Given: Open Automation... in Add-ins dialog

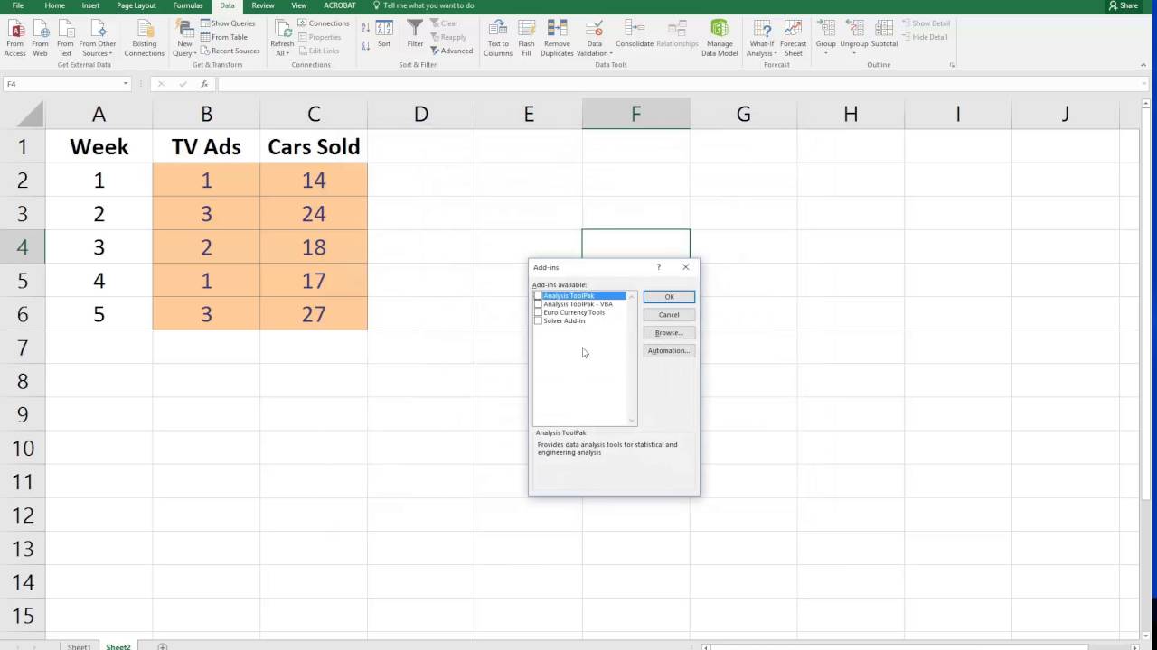Looking at the screenshot, I should pyautogui.click(x=669, y=350).
